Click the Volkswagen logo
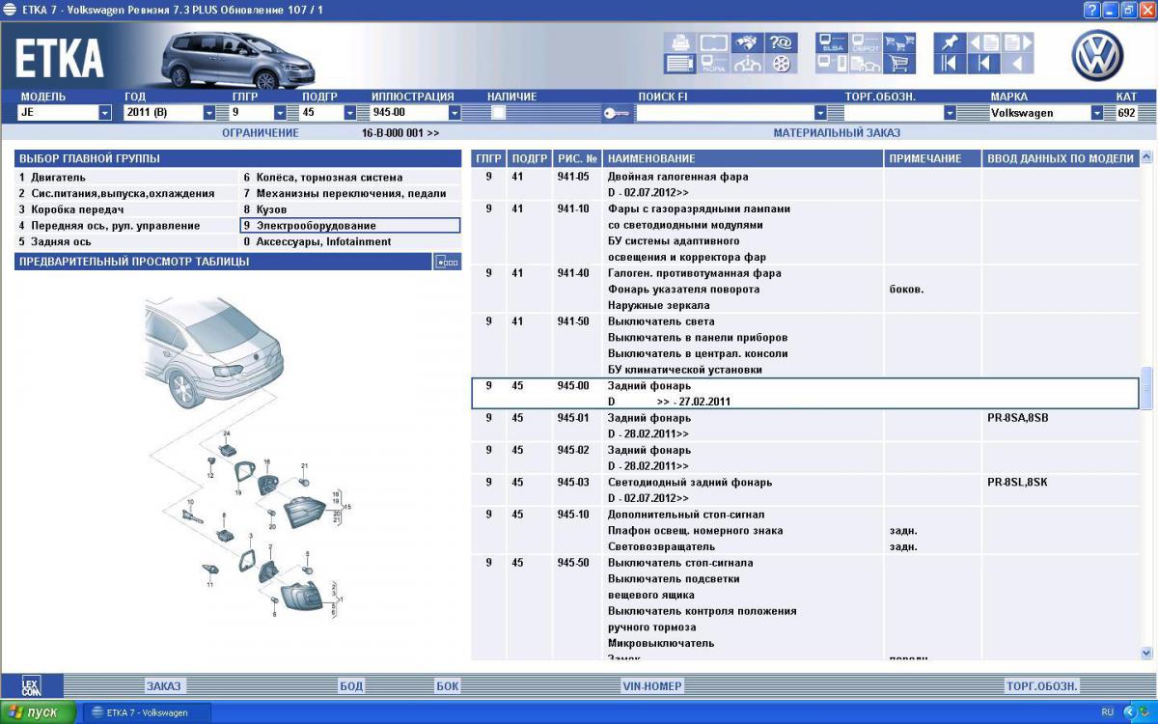The width and height of the screenshot is (1158, 724). point(1098,55)
